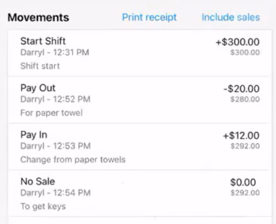Click the Print receipt link

click(x=149, y=17)
